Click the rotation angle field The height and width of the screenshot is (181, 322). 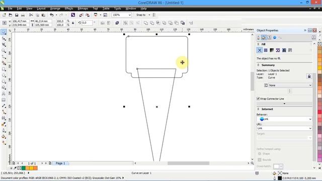pos(87,23)
